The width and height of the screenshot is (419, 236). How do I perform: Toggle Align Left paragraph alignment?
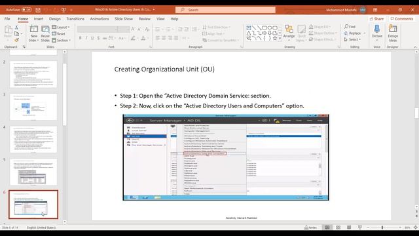click(158, 38)
